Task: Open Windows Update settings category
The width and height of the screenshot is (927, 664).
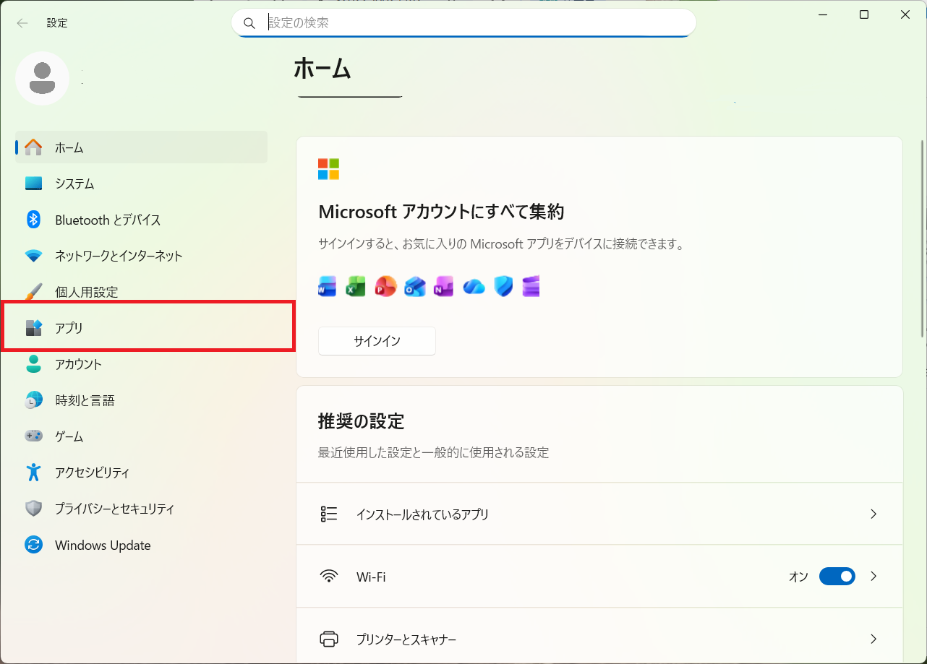Action: 142,545
